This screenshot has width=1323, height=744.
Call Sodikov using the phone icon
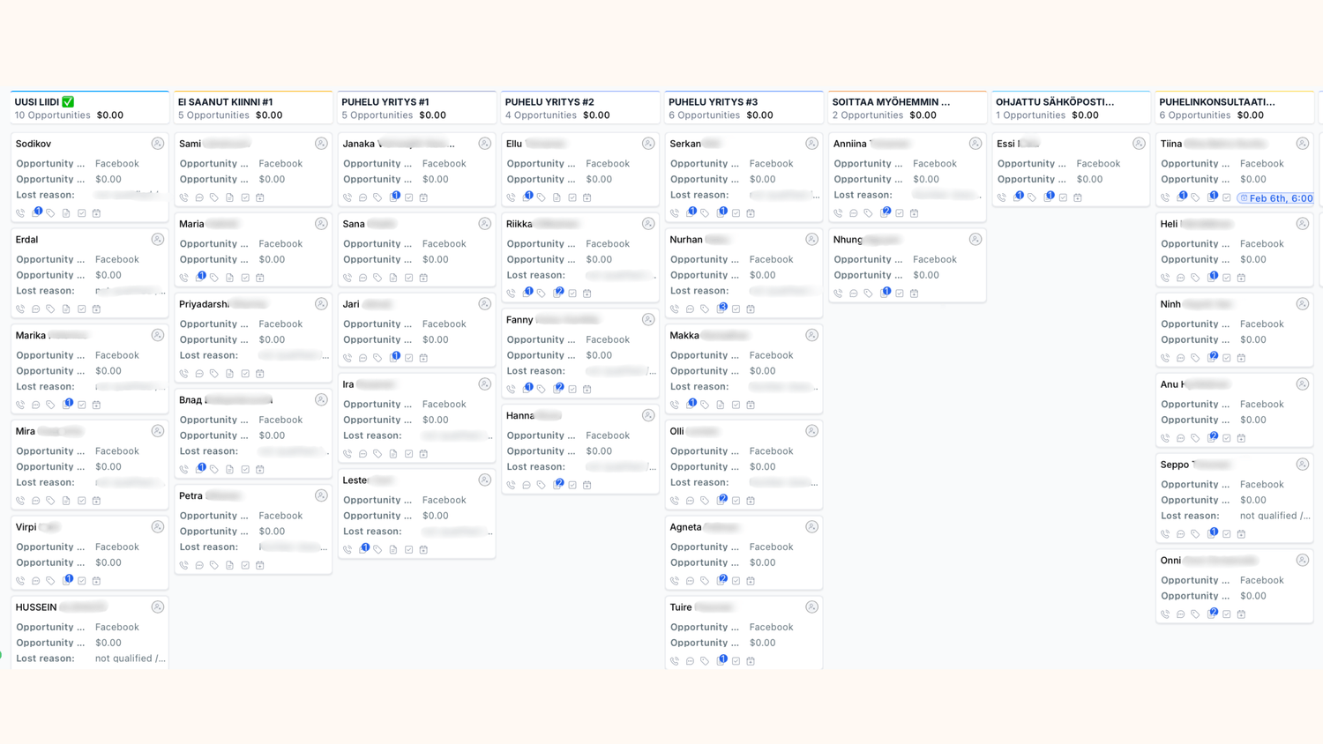[x=20, y=213]
